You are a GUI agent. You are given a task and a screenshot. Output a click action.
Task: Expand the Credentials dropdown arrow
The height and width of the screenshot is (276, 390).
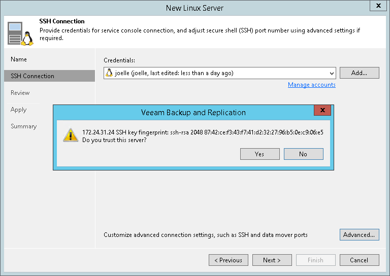[x=332, y=73]
